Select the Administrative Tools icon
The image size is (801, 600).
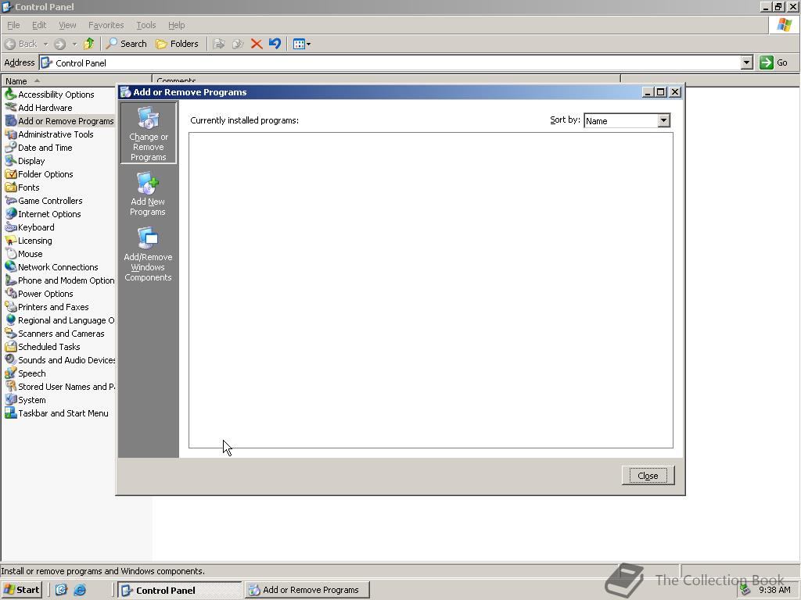pos(10,134)
